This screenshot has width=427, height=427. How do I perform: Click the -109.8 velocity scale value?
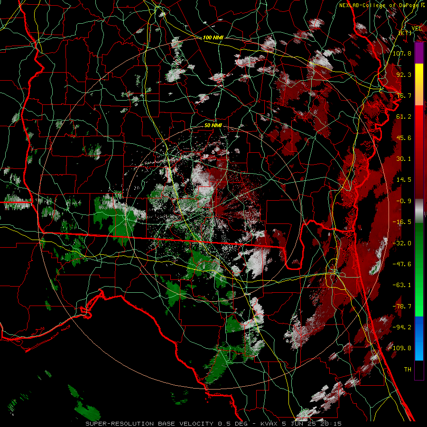pos(400,348)
